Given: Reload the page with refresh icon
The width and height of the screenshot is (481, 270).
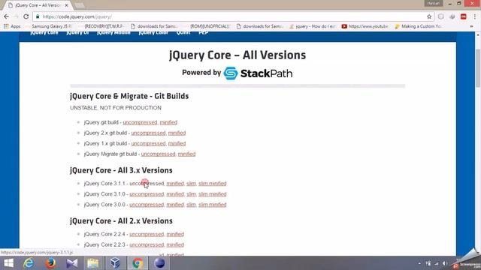Looking at the screenshot, I should tap(26, 16).
